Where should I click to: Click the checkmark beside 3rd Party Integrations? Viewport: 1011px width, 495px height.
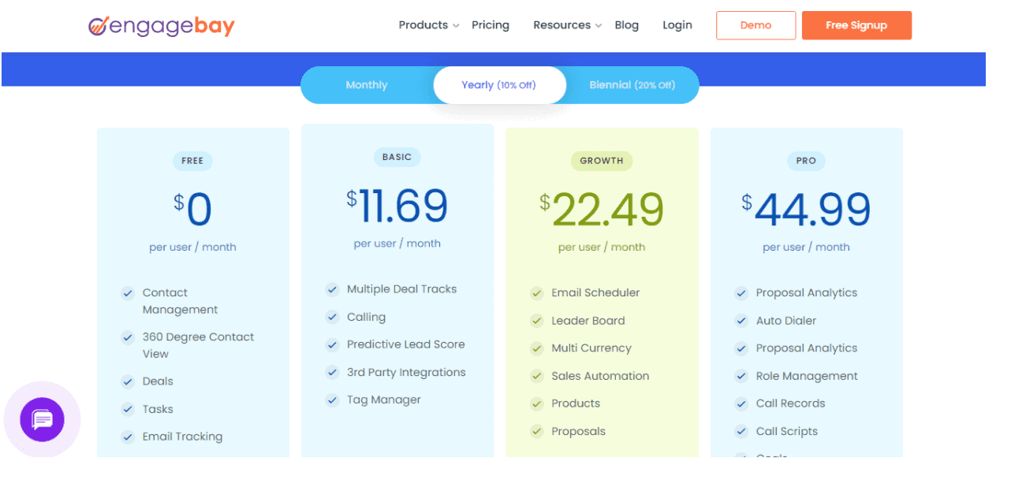[332, 372]
